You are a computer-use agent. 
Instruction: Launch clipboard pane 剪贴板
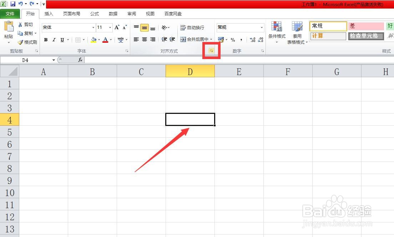coord(37,51)
